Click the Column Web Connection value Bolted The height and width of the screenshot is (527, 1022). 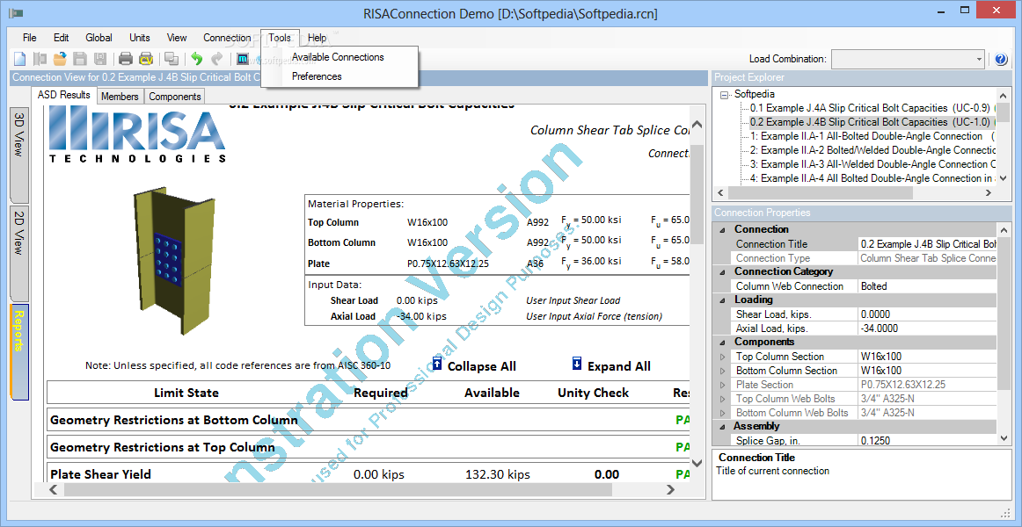pyautogui.click(x=927, y=286)
